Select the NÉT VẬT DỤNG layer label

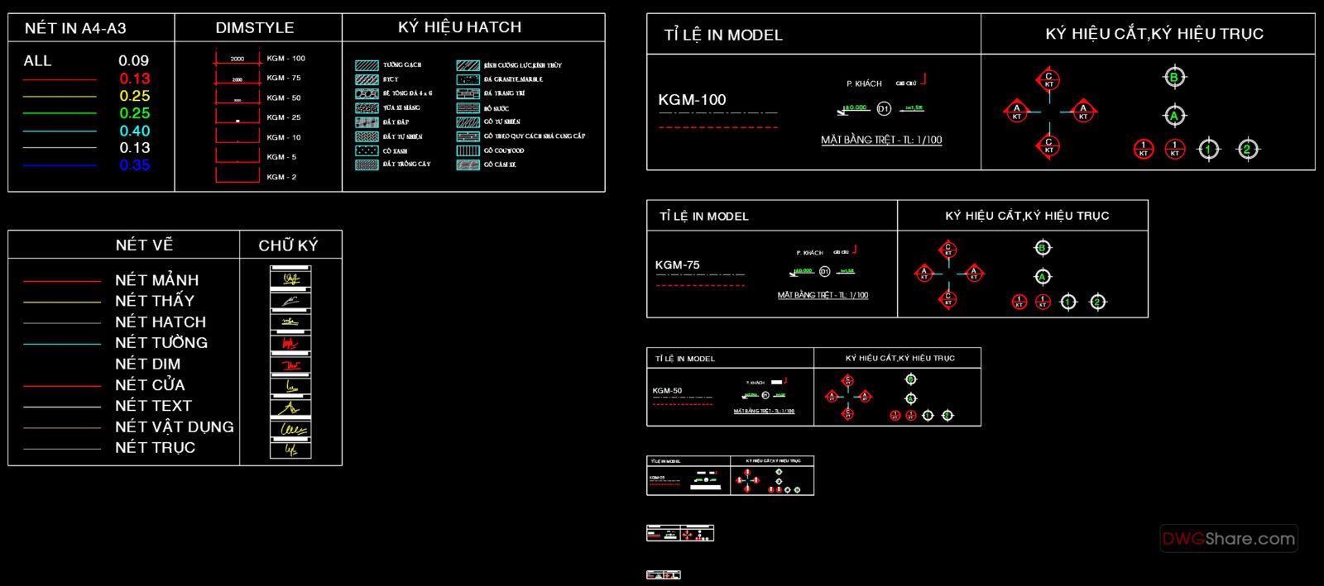click(x=174, y=426)
